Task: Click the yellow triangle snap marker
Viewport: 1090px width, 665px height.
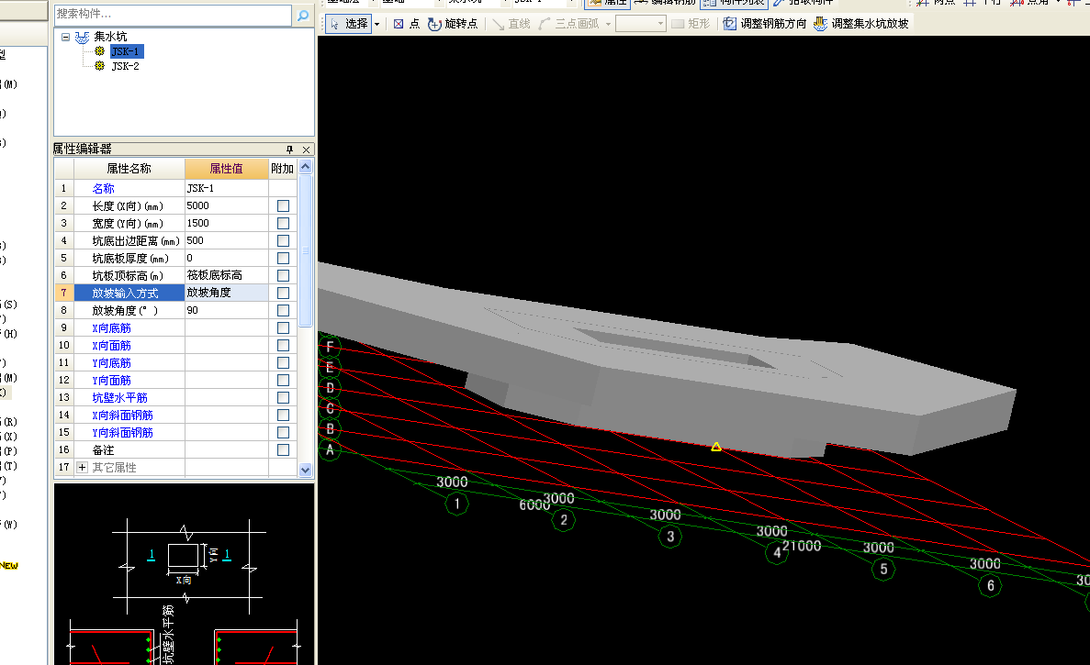Action: [716, 447]
